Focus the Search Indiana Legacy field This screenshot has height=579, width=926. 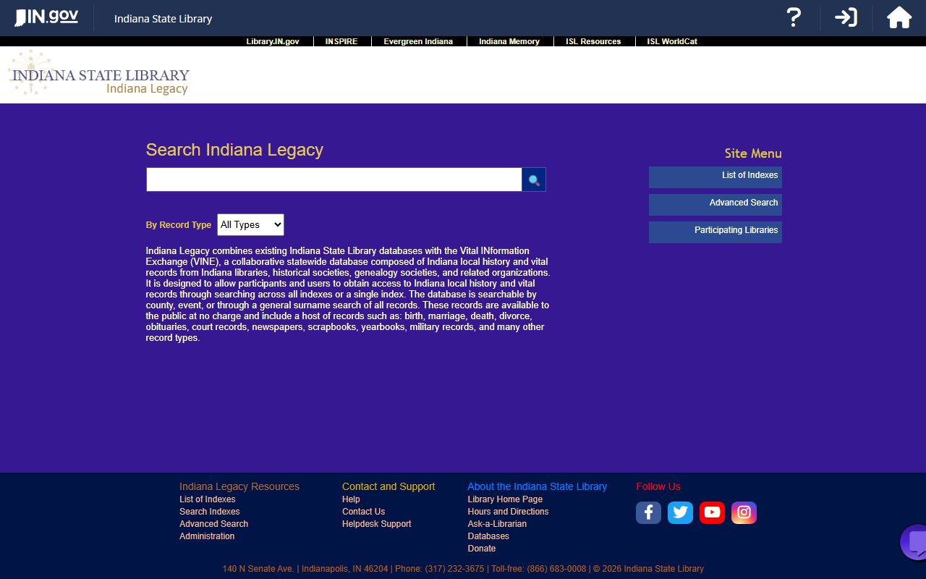tap(334, 179)
